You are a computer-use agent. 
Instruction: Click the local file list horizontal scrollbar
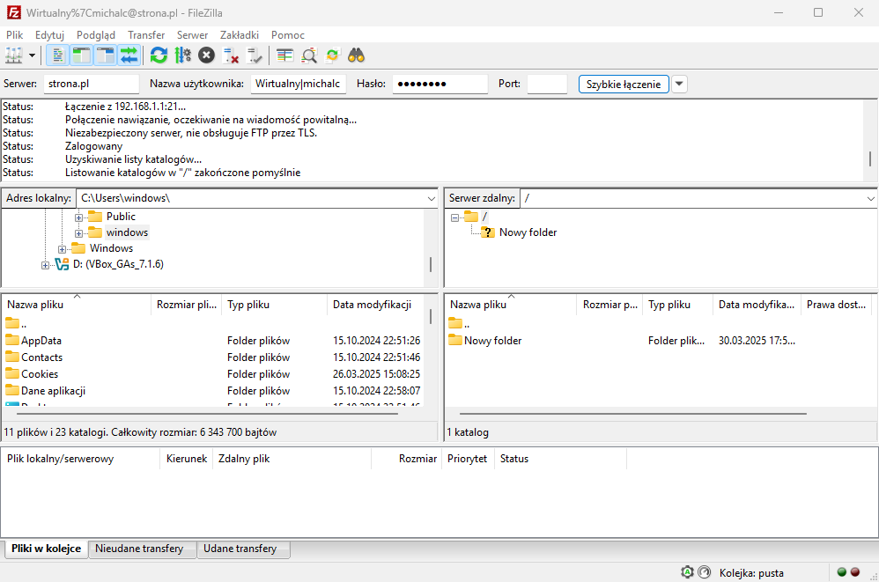(207, 414)
